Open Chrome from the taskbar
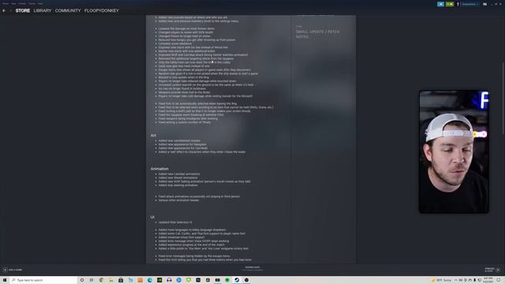The image size is (505, 284). [102, 280]
